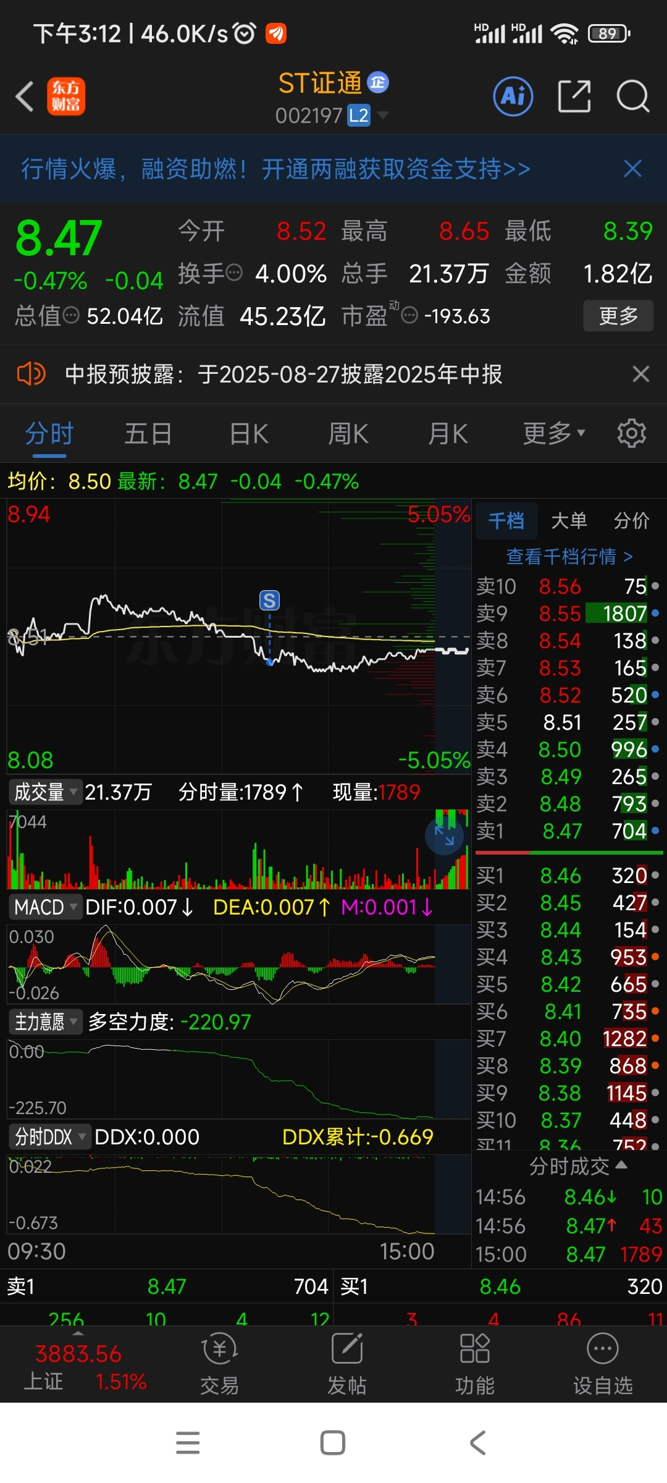Tap the back arrow at top left
The width and height of the screenshot is (667, 1483).
click(x=25, y=97)
